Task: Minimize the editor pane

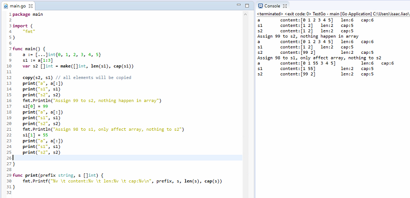Action: point(239,6)
